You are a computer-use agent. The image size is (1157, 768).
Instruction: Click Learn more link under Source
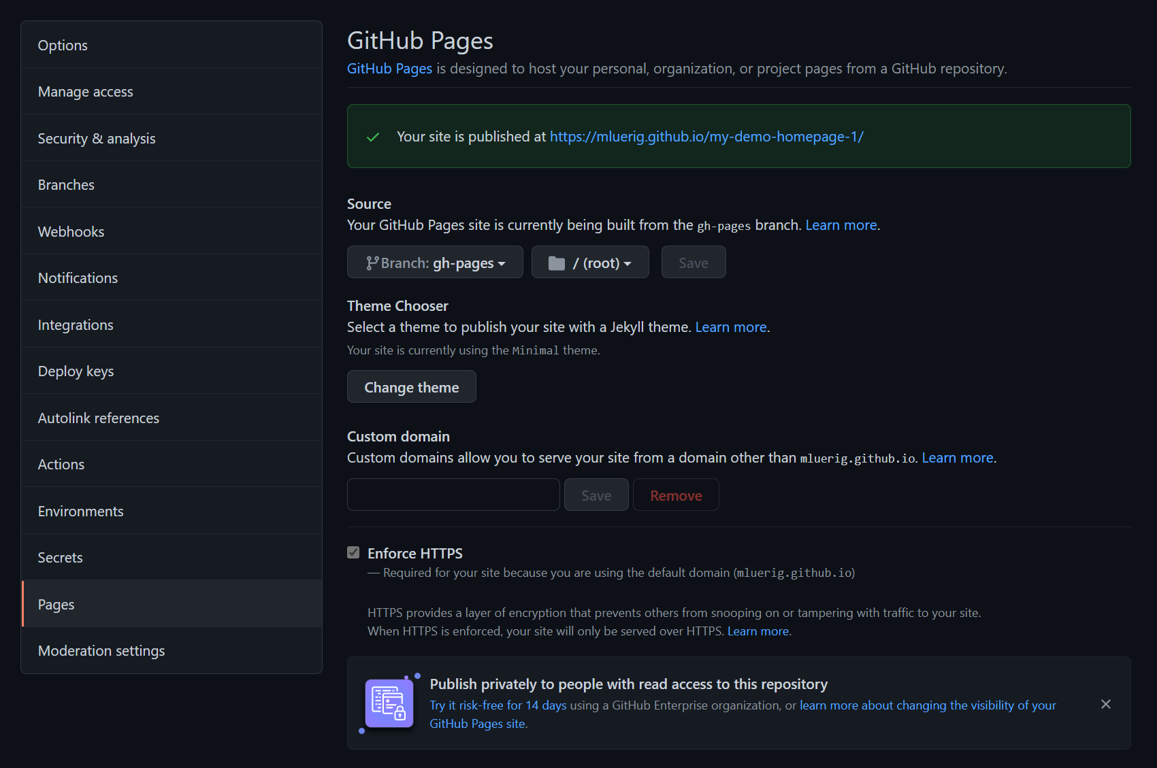coord(841,225)
